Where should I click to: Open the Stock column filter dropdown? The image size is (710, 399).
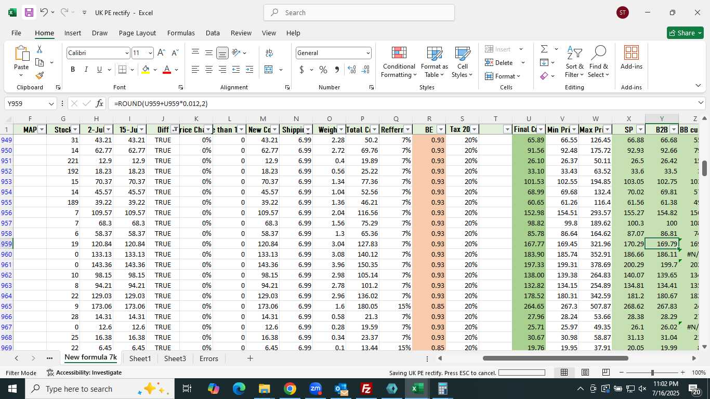click(75, 129)
